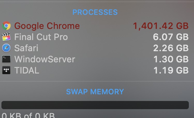Select the Safari process name

tap(26, 48)
